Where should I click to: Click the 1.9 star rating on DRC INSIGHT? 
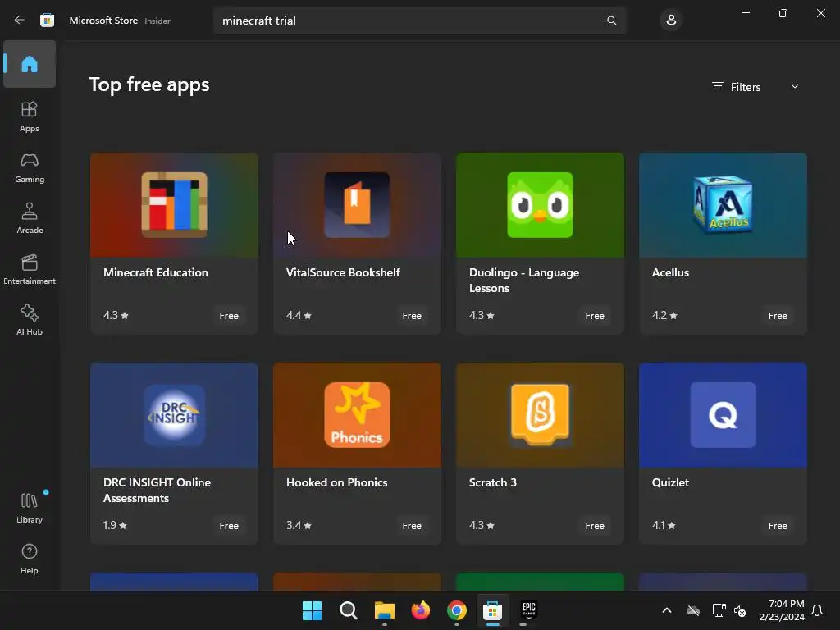[x=115, y=526]
